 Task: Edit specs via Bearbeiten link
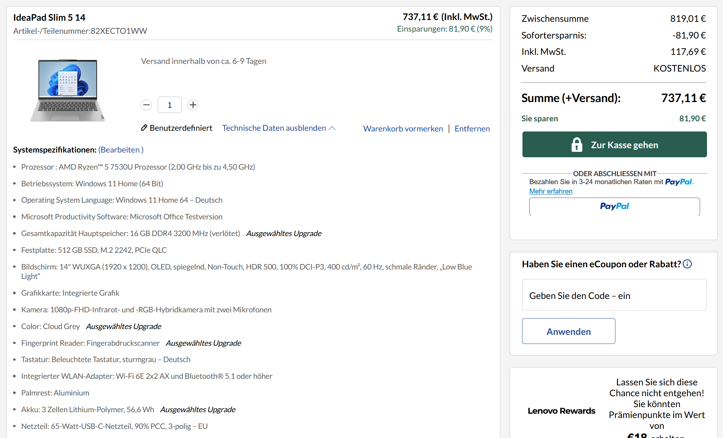pos(121,150)
